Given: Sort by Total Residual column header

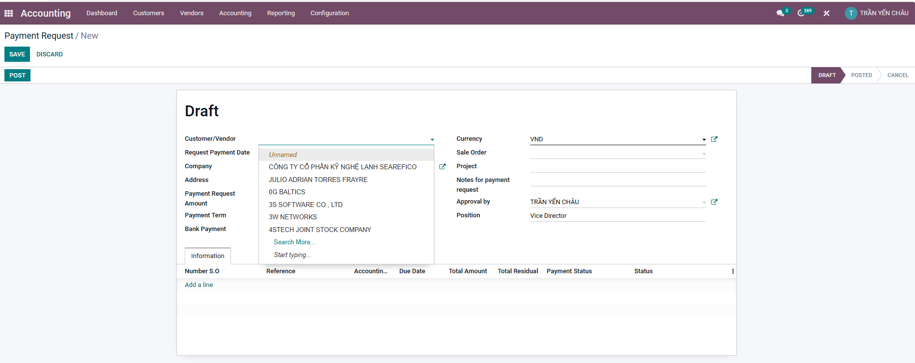Looking at the screenshot, I should (x=518, y=271).
